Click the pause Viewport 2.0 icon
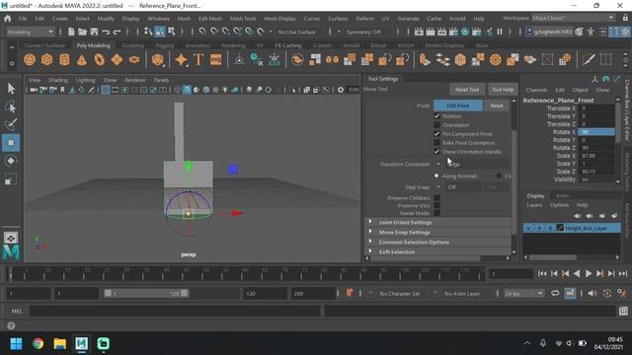The width and height of the screenshot is (632, 355). [500, 32]
